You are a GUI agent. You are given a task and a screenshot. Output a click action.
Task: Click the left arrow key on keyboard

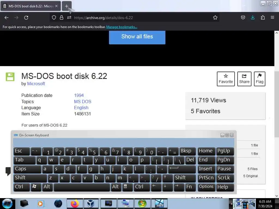tap(156, 187)
